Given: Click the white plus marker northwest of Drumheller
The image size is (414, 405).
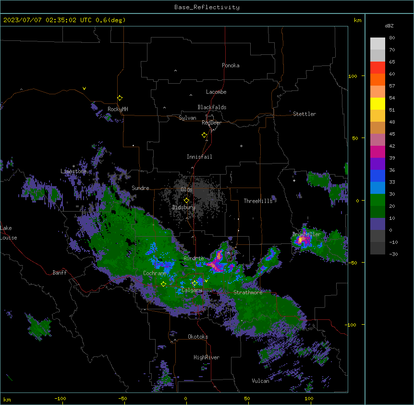Looking at the screenshot, I should click(x=294, y=180).
